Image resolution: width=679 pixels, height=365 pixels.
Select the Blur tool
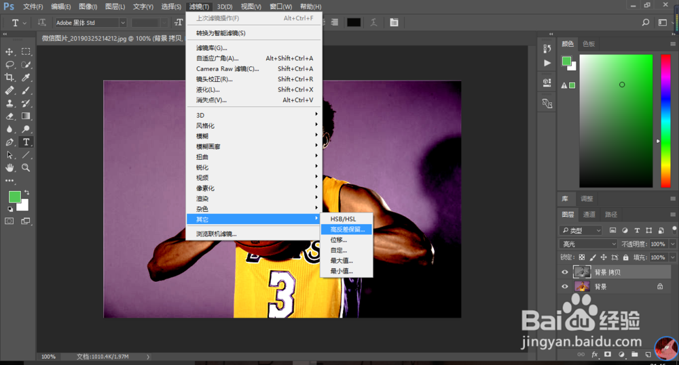point(9,129)
